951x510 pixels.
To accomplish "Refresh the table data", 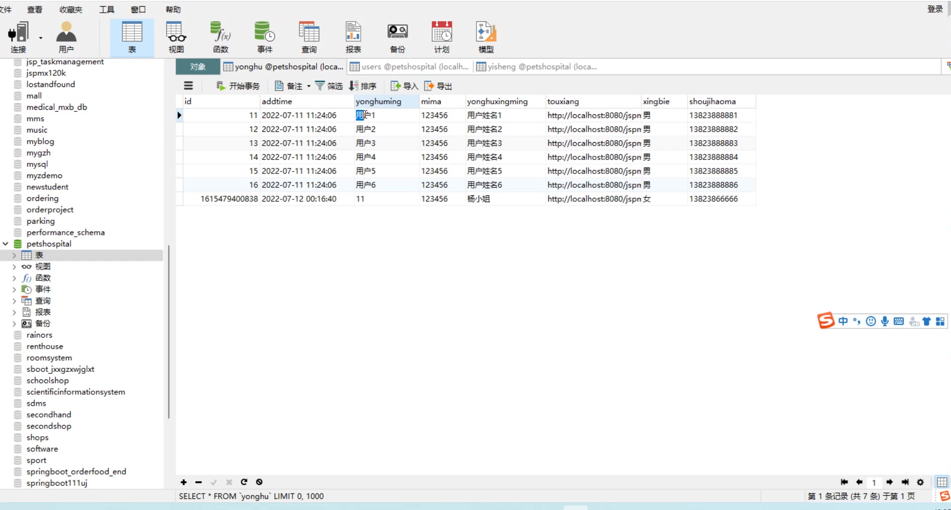I will (244, 482).
